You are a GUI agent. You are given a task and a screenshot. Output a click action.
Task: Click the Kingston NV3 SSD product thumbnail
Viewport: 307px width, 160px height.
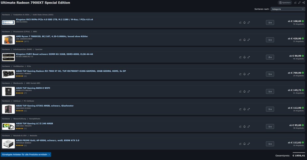[x=8, y=22]
